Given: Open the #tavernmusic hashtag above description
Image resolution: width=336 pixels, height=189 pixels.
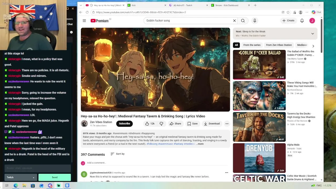Looking at the screenshot, I should [x=120, y=133].
